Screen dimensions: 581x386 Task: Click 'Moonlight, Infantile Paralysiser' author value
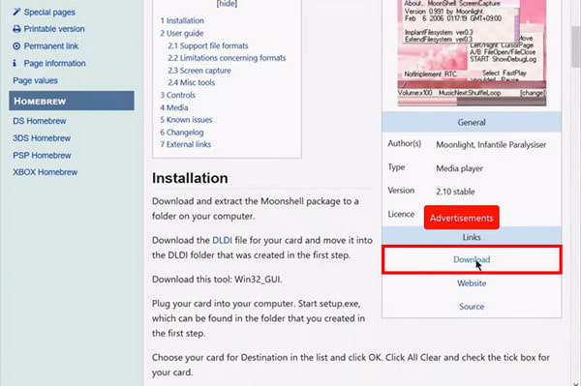tap(491, 145)
